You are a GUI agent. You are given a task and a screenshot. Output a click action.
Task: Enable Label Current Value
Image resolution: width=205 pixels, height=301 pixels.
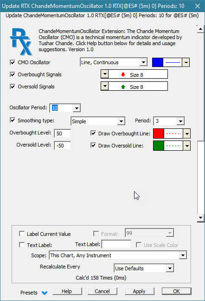coord(22,234)
